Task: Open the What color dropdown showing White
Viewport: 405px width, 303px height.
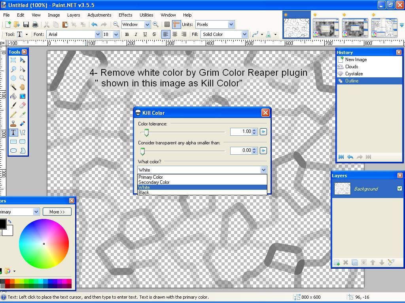Action: click(263, 170)
